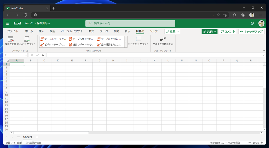Click the confirm checkmark in formula bar
This screenshot has height=148, width=269.
pos(37,55)
